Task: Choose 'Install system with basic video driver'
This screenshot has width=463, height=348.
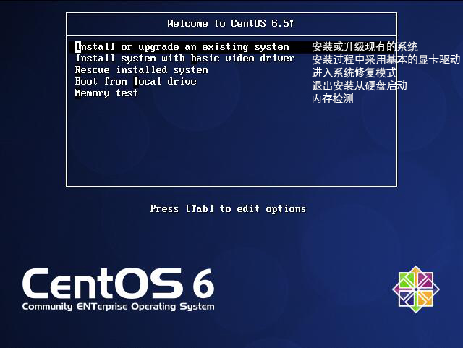Action: click(x=185, y=59)
